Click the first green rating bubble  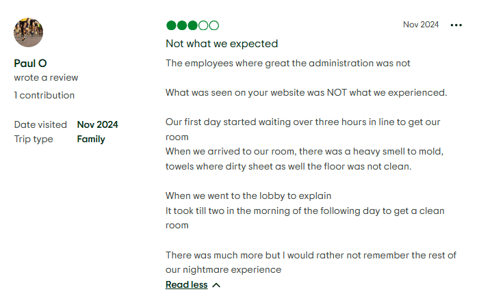(x=171, y=25)
